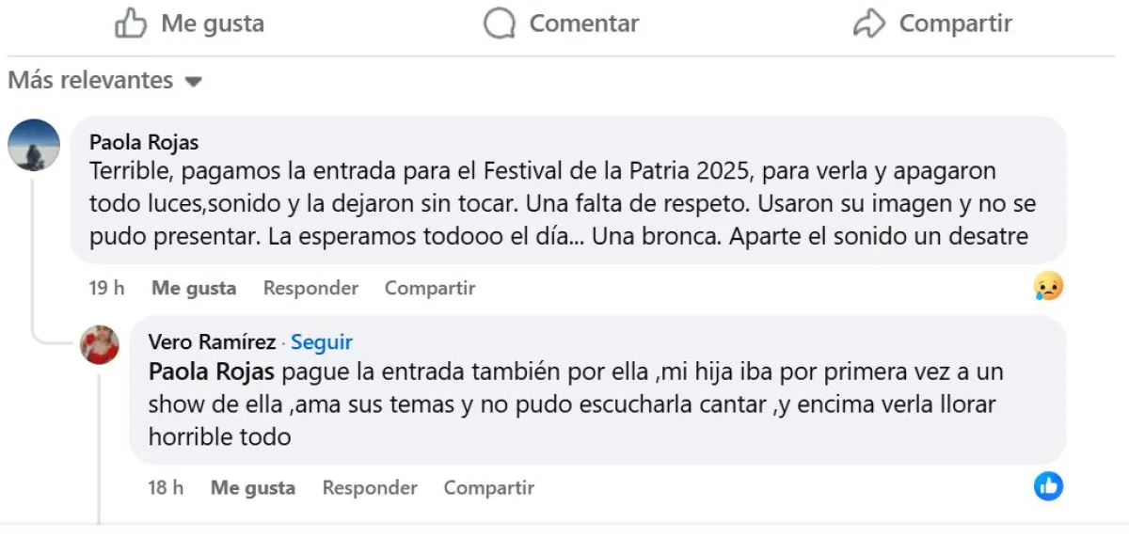Follow Vero Ramírez via Seguir link
The image size is (1129, 538).
click(322, 342)
